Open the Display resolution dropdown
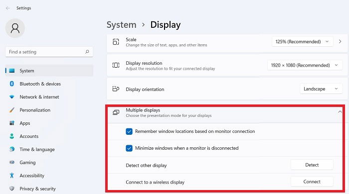Viewport: 349px width, 194px height. coord(305,65)
